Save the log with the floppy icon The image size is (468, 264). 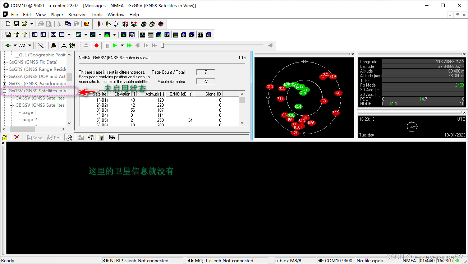(16, 24)
